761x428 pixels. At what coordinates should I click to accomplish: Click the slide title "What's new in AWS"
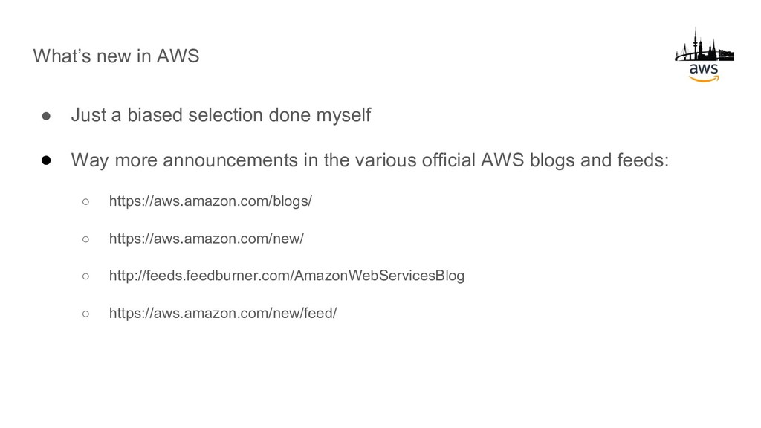pos(116,56)
